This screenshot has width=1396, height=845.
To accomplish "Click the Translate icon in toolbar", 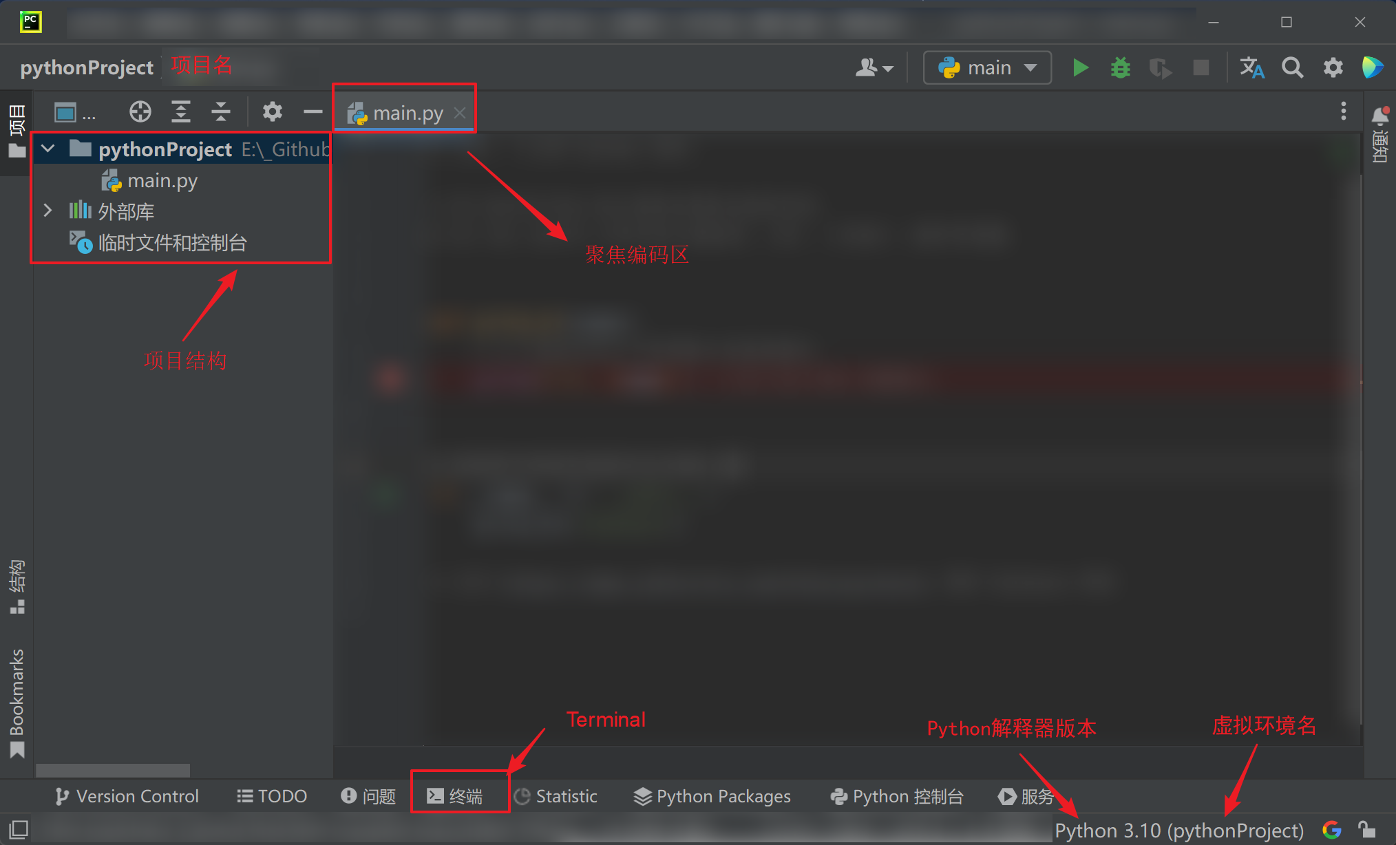I will pos(1251,67).
